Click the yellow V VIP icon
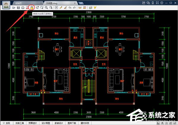Screen dimensions: 178x125 pyautogui.click(x=95, y=8)
